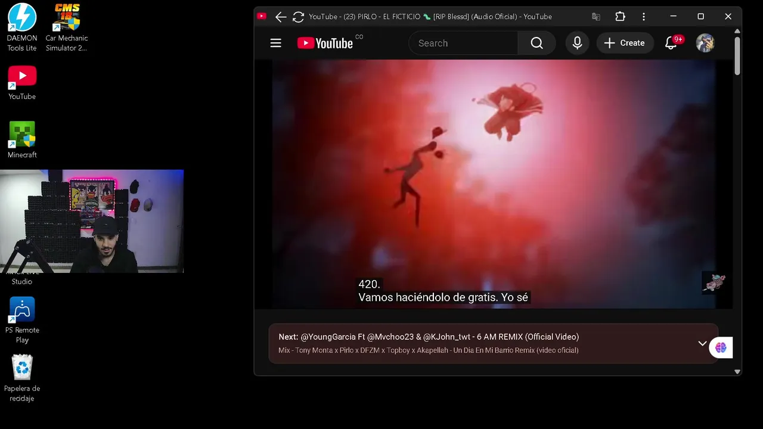The width and height of the screenshot is (763, 429).
Task: Start voice search with microphone icon
Action: click(x=577, y=43)
